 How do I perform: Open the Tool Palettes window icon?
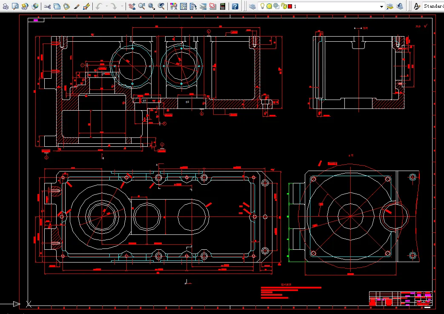click(x=193, y=6)
